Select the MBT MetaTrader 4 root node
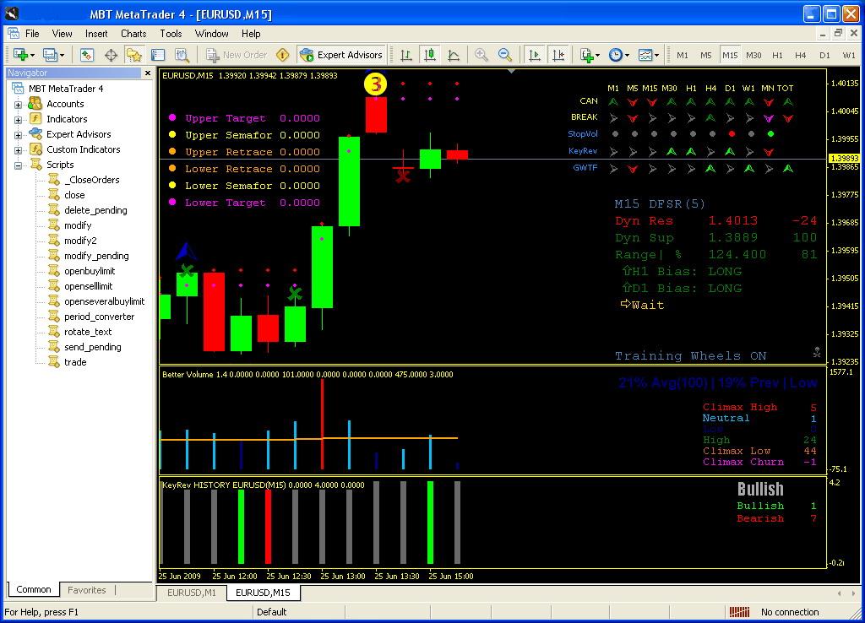The image size is (865, 623). click(x=66, y=88)
